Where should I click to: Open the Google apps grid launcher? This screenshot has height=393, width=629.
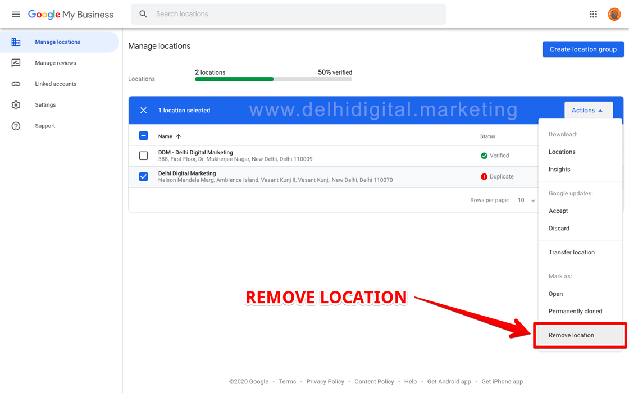tap(593, 14)
